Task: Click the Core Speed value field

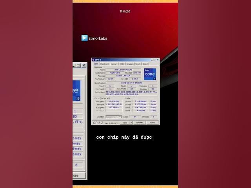Action: click(114, 101)
